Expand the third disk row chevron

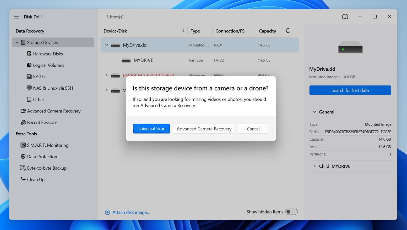(x=107, y=90)
